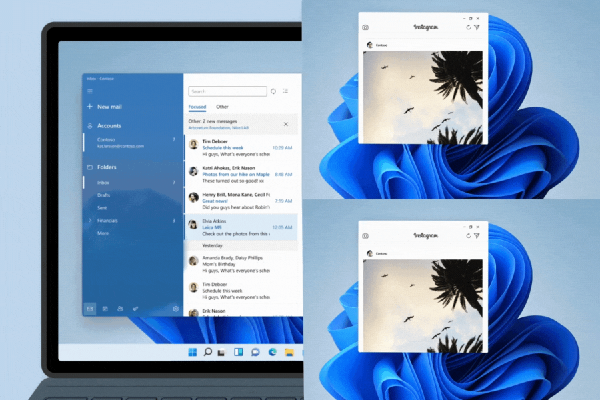Open Instagram direct messages with paper plane icon
Viewport: 600px width, 400px height.
coord(477,27)
